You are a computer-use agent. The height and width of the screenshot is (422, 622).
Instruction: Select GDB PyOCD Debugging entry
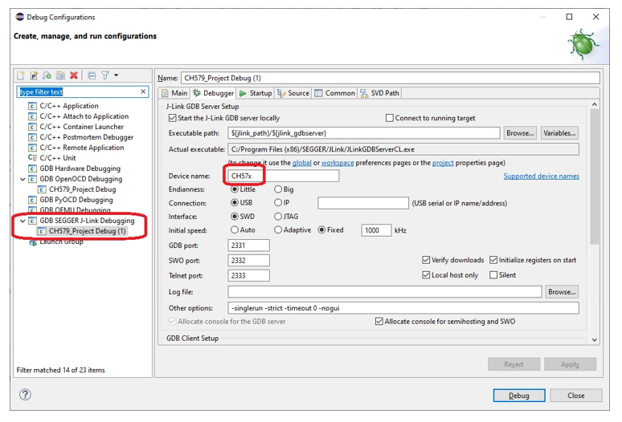[76, 200]
